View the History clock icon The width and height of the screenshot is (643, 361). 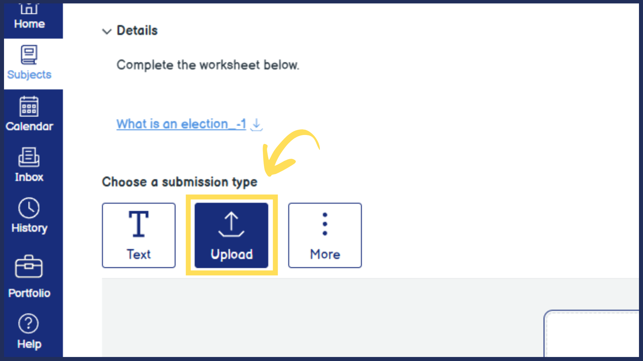[29, 208]
